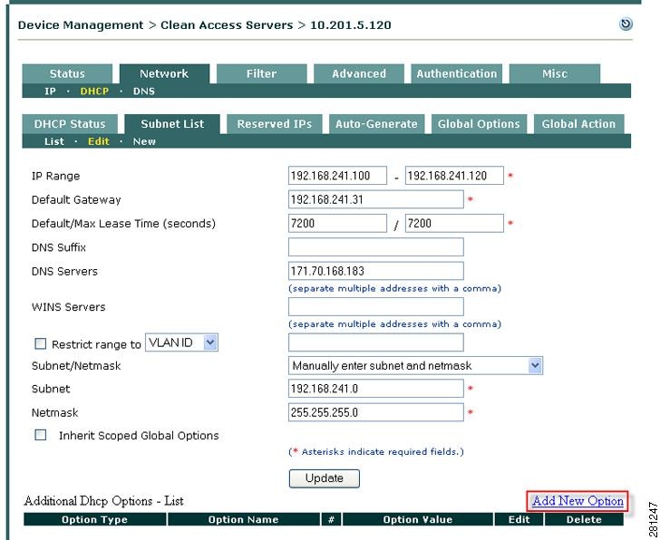
Task: Click the Option Name column header
Action: point(243,519)
